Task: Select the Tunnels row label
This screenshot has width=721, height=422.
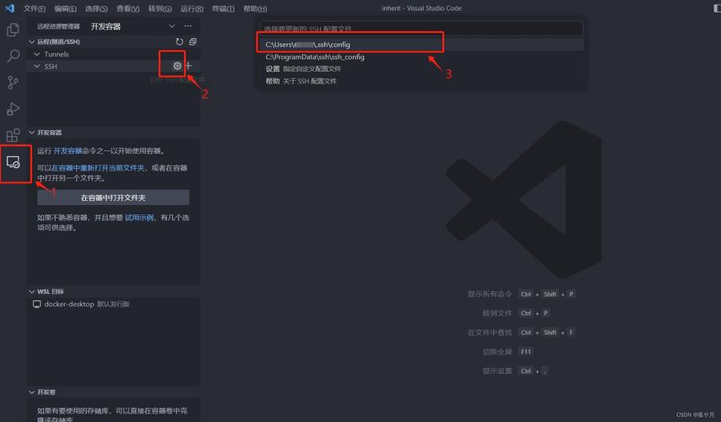Action: (57, 54)
